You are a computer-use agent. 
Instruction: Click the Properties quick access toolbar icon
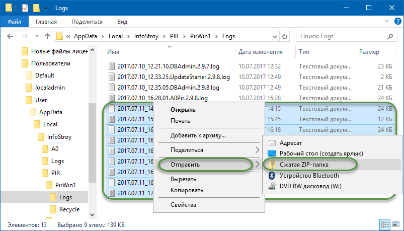tap(25, 8)
